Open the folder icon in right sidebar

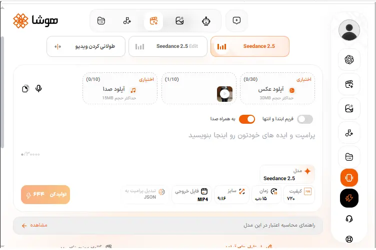[x=349, y=157]
